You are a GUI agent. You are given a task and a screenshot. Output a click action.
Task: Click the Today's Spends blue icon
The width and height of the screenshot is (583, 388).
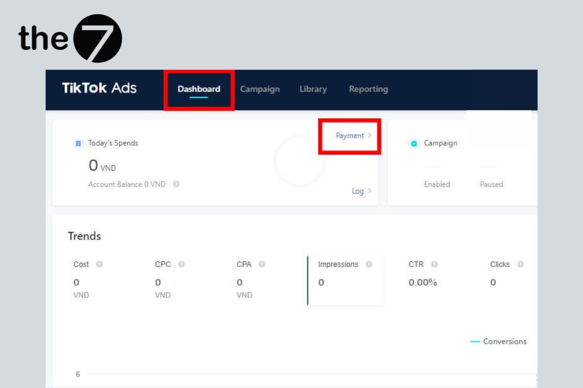point(78,143)
